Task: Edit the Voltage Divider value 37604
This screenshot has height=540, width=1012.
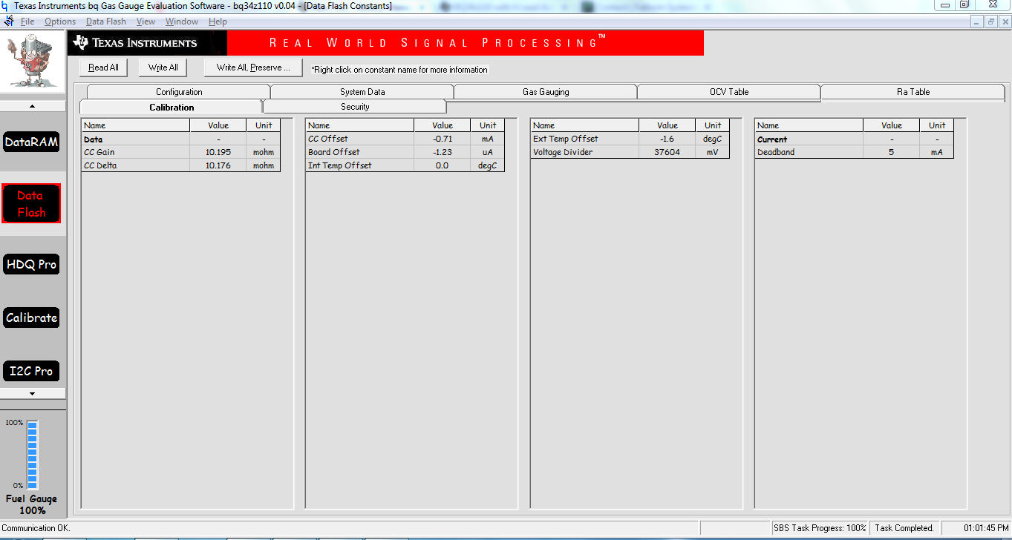Action: [x=667, y=152]
